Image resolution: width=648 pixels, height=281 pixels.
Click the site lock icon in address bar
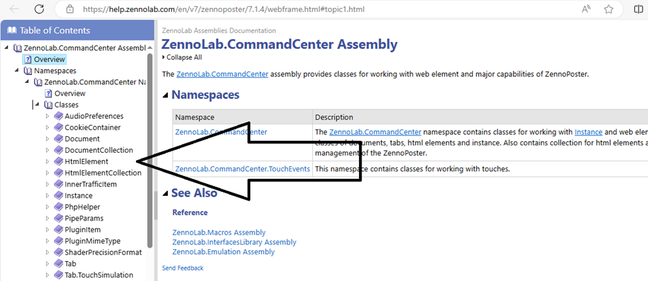[x=69, y=10]
